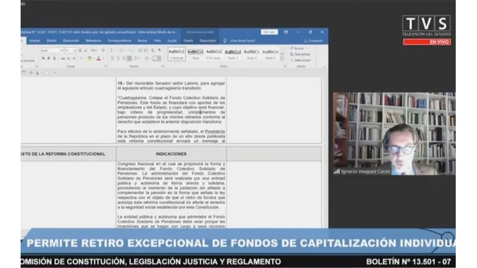Toggle strikethrough (abc) formatting
The width and height of the screenshot is (477, 268).
[63, 59]
